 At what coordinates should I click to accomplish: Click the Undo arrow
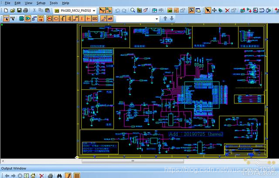[117, 10]
